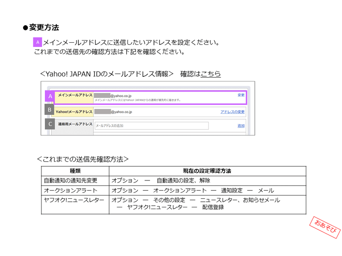Image resolution: width=342 pixels, height=256 pixels.
Task: Select the オークションアラート cell in 種類 column
Action: (75, 190)
